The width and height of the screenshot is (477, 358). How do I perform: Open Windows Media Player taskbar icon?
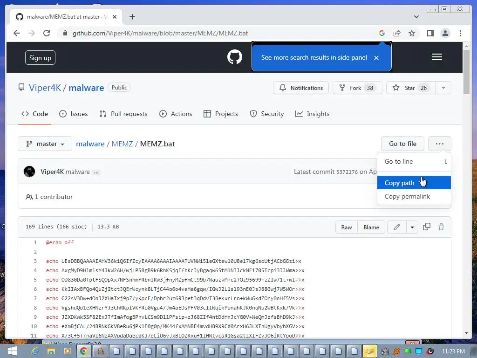tap(67, 351)
